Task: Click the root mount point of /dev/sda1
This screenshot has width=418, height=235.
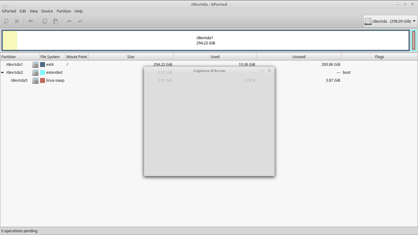Action: (x=67, y=65)
